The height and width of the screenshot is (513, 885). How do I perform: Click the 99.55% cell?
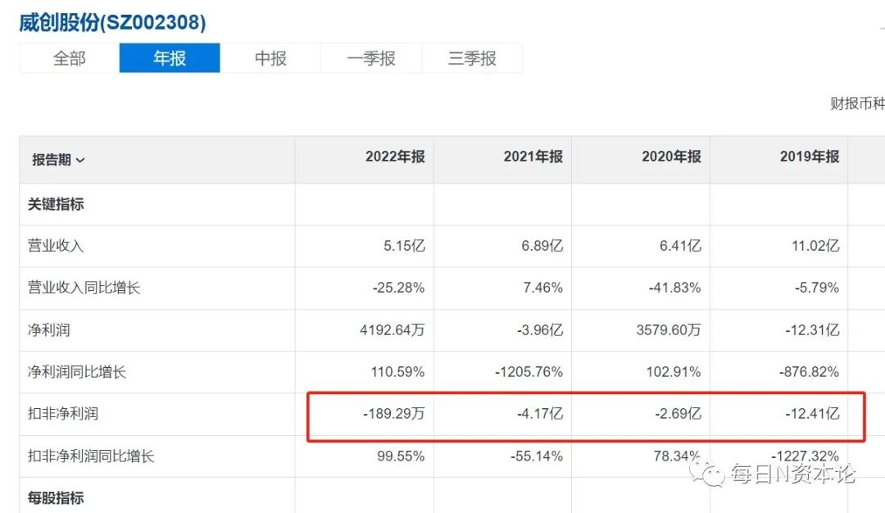(x=401, y=456)
